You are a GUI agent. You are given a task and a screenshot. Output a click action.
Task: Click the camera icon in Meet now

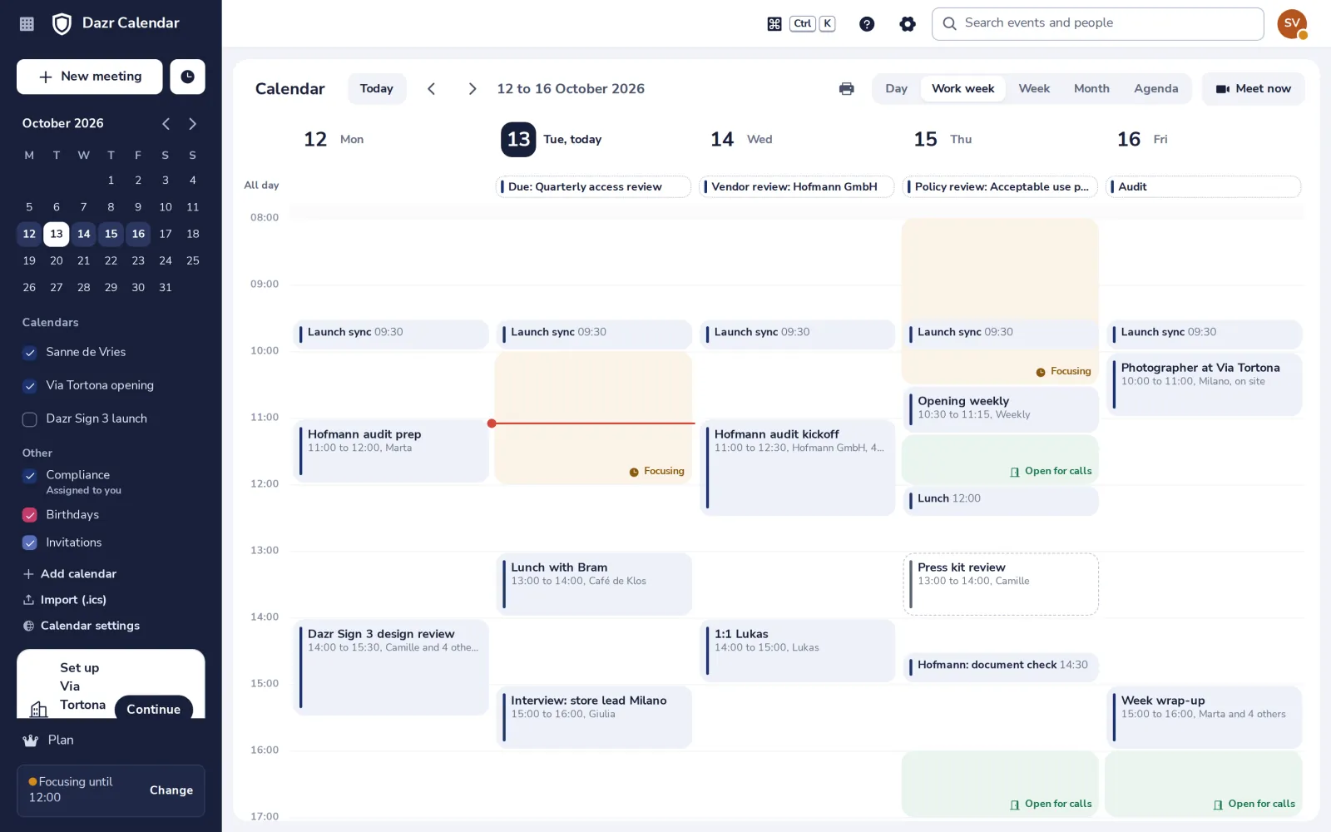click(x=1222, y=89)
